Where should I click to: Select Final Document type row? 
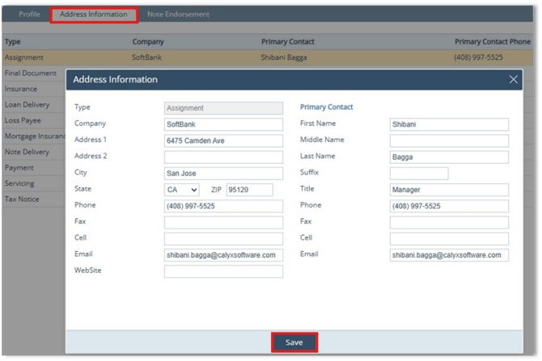click(x=29, y=73)
